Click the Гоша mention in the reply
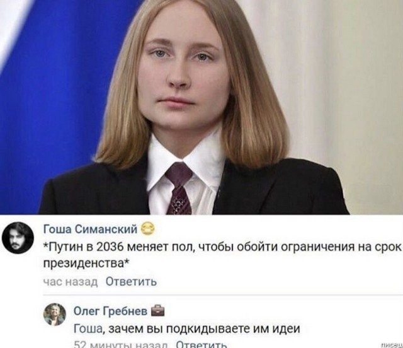Viewport: 403px width, 348px height. [x=88, y=328]
